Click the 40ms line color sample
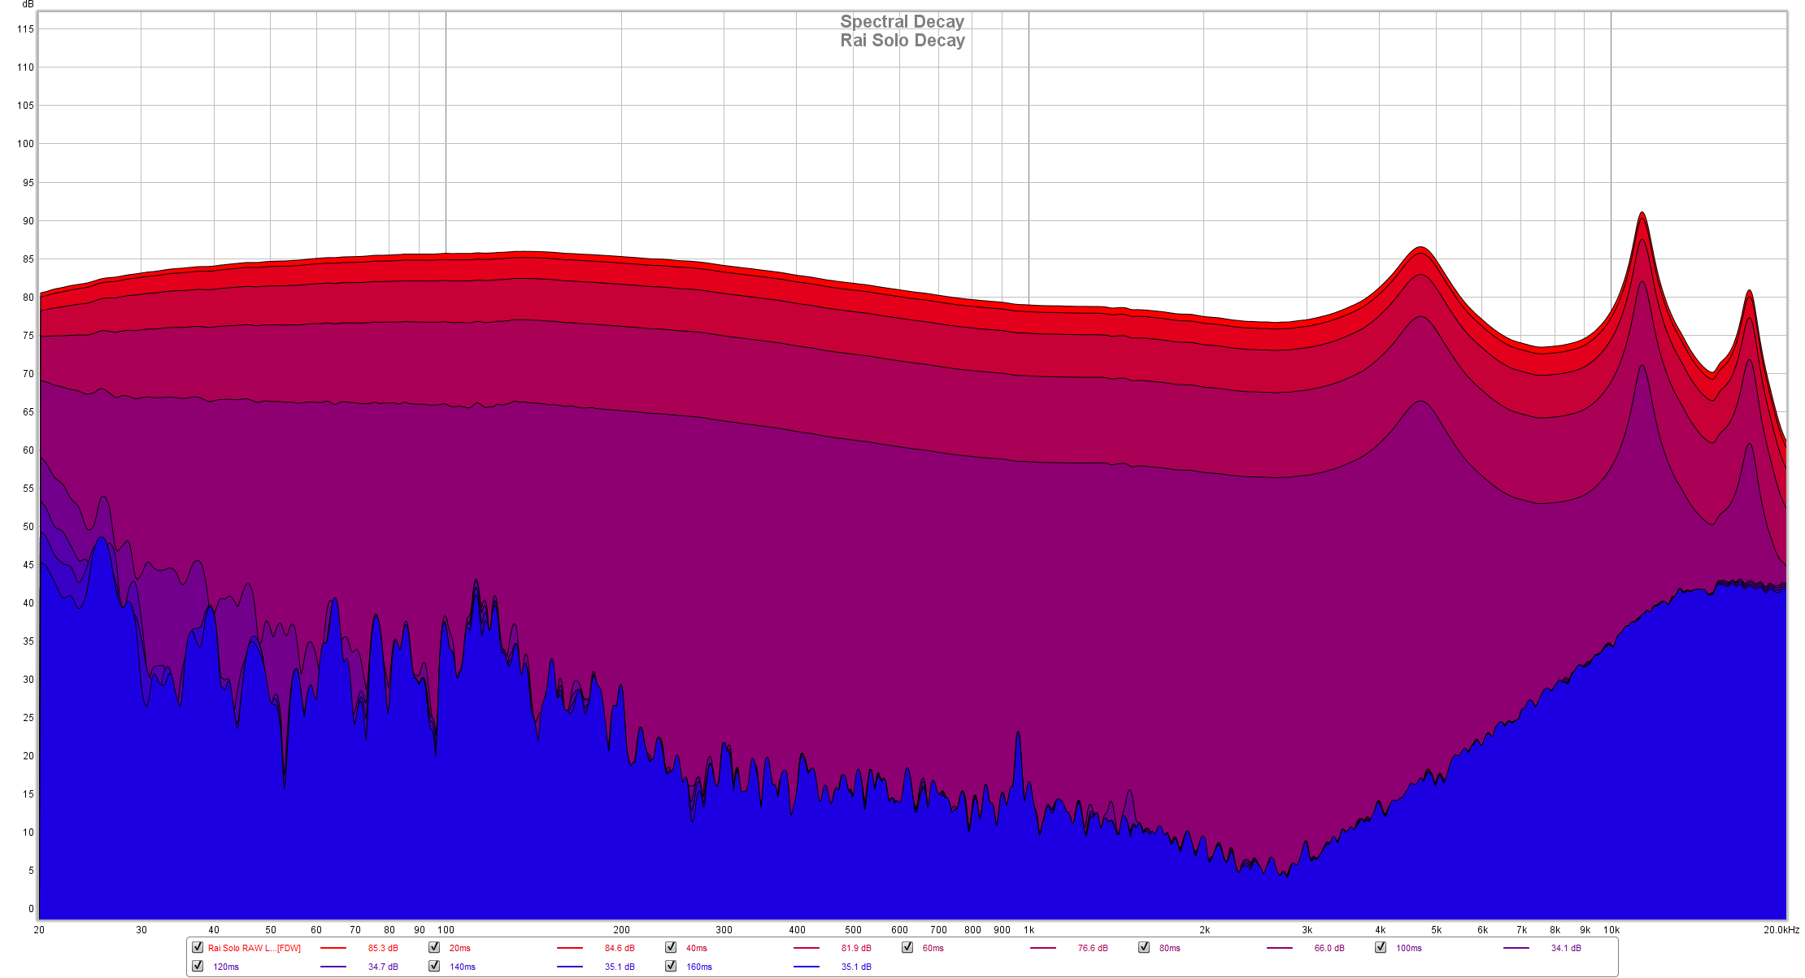 pyautogui.click(x=807, y=948)
